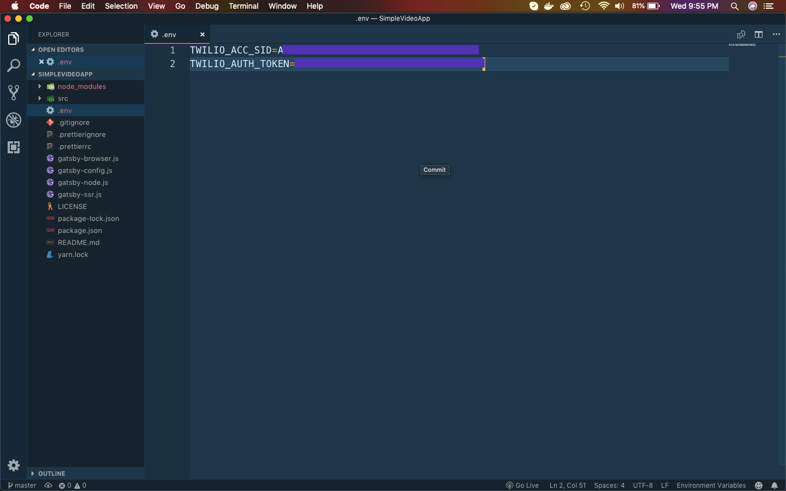The width and height of the screenshot is (786, 491).
Task: Collapse the SIMPLEVIDEOAPP folder section
Action: click(x=86, y=74)
